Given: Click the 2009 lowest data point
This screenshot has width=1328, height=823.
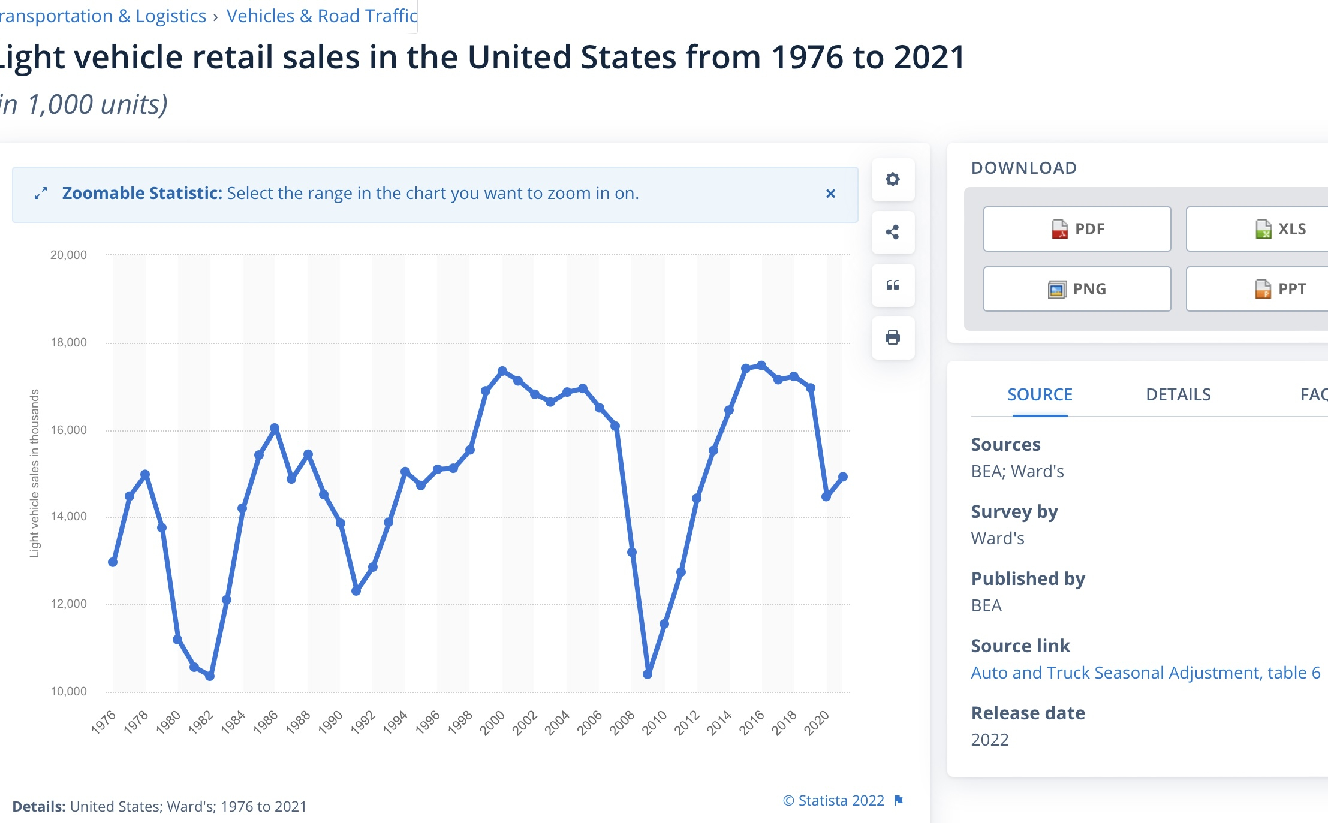Looking at the screenshot, I should coord(648,674).
